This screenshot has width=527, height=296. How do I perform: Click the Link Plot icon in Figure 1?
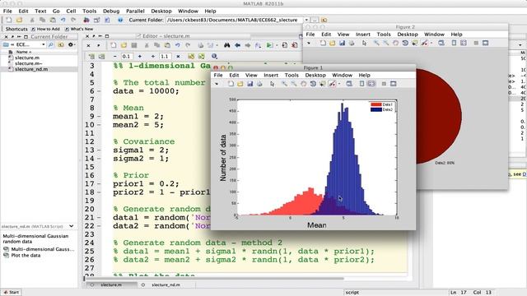pos(349,84)
